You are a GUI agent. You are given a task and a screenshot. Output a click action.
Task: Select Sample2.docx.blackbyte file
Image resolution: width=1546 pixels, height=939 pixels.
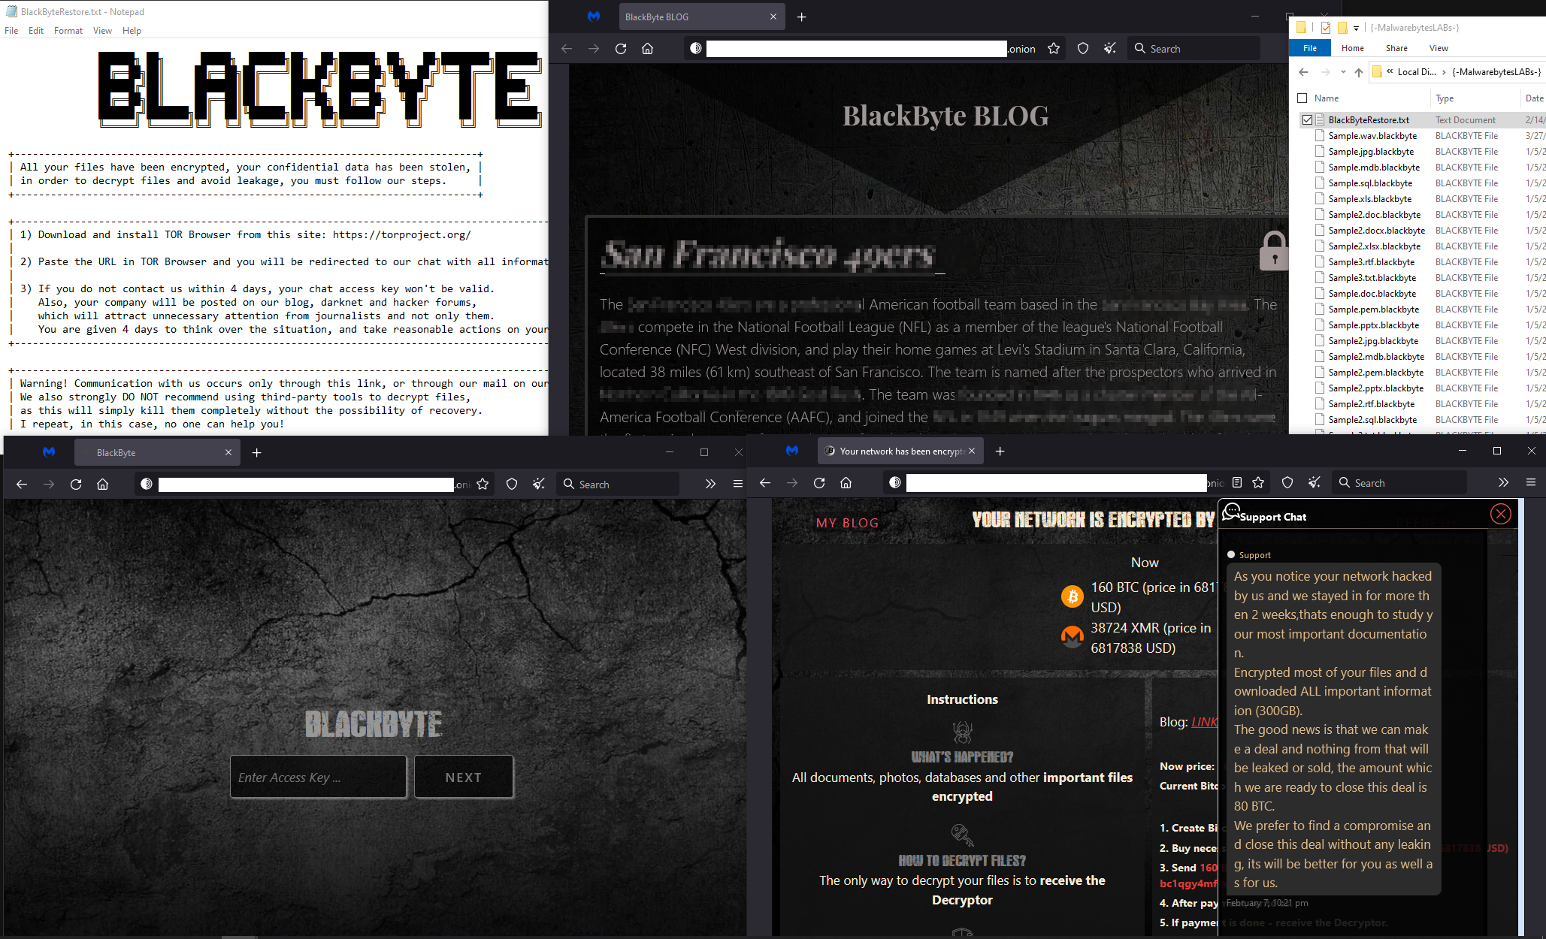pyautogui.click(x=1376, y=231)
